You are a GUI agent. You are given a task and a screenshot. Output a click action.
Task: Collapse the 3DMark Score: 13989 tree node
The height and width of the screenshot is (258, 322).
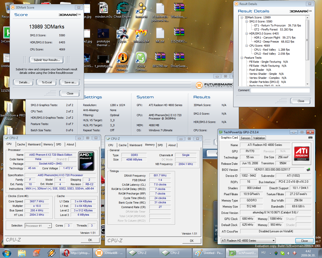242,17
